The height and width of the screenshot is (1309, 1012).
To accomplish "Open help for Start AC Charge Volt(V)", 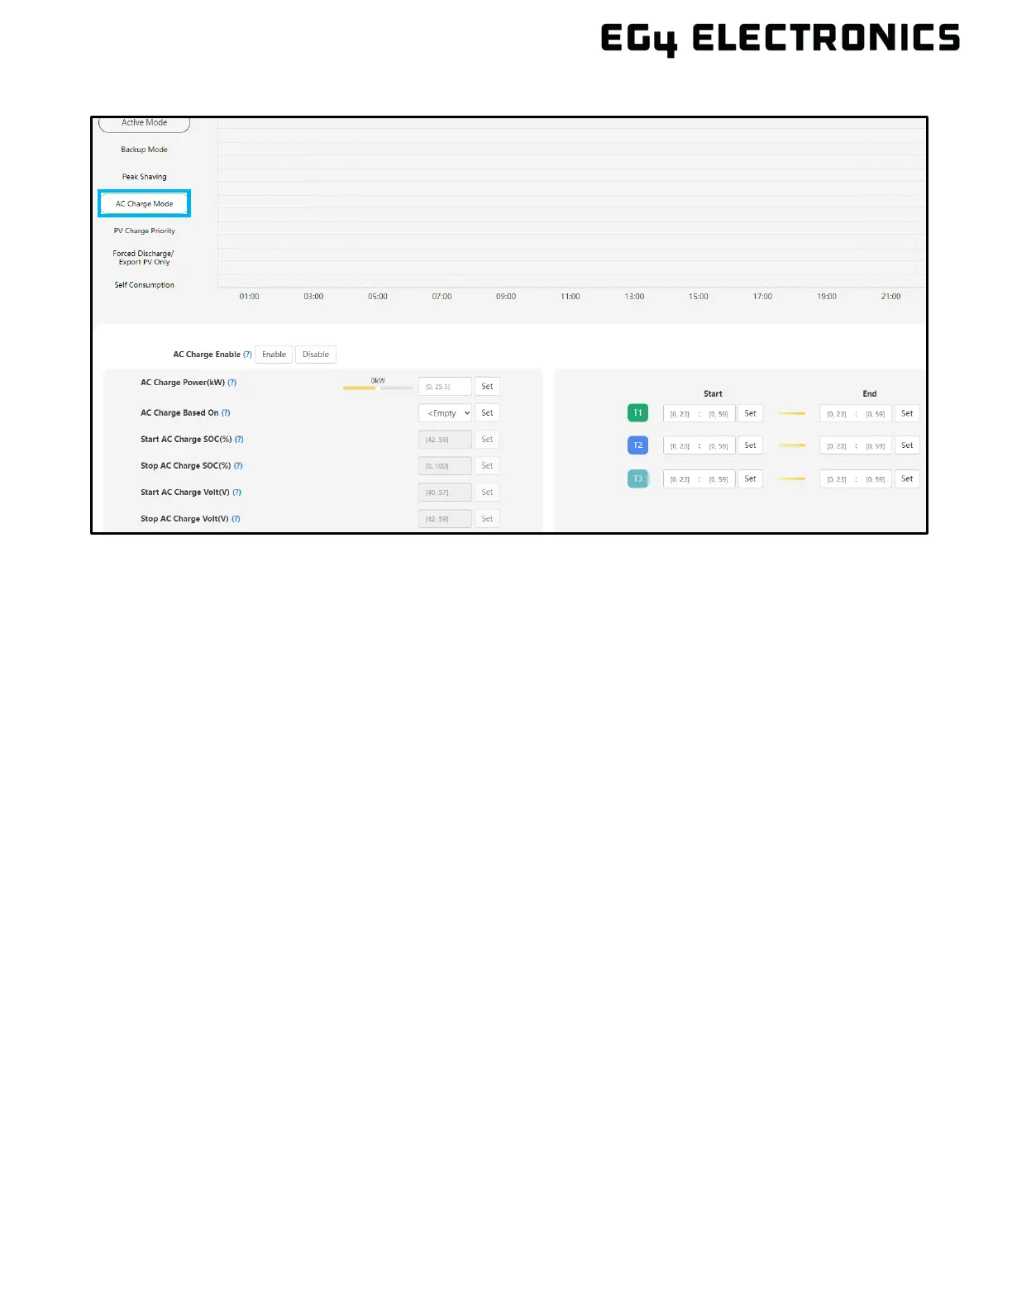I will [236, 493].
